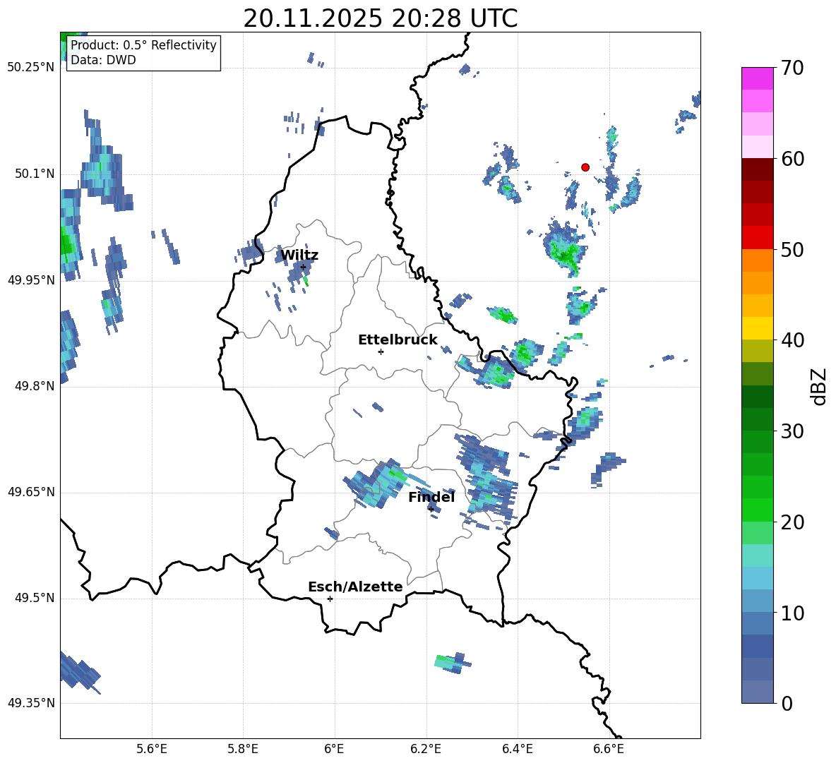
Task: Pick the topmost magenta colorbar swatch
Action: [x=758, y=78]
